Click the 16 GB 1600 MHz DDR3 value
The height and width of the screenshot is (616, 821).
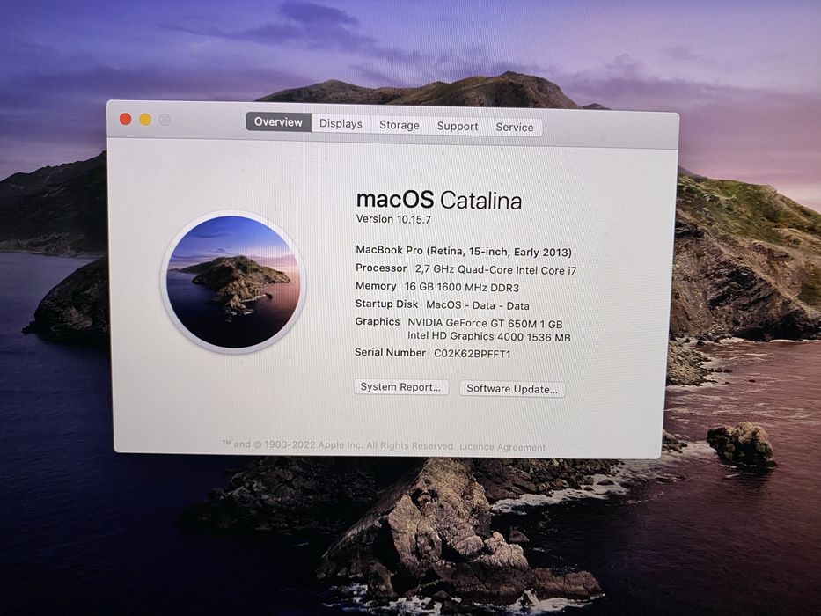pos(462,287)
